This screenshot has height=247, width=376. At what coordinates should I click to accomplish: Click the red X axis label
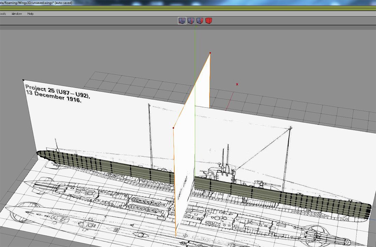coord(237,84)
